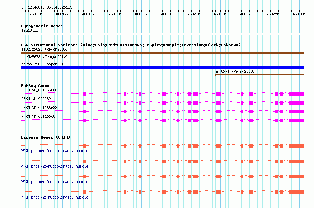
Task: Click the 46822k ruler tick label
Action: pos(194,14)
